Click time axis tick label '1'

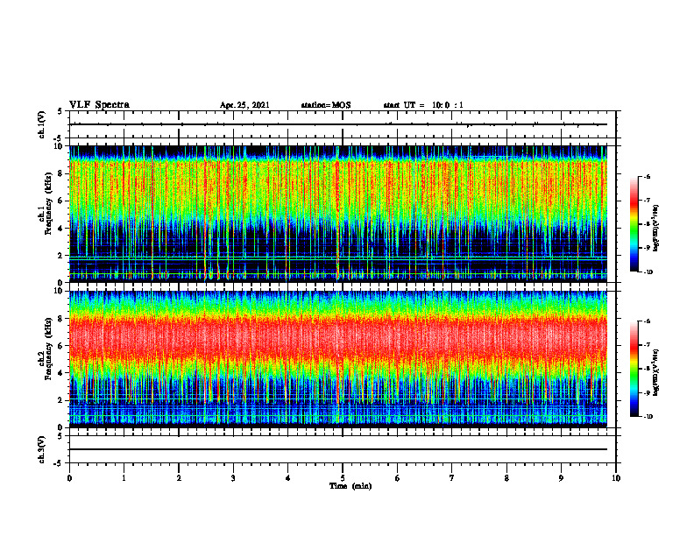(124, 478)
